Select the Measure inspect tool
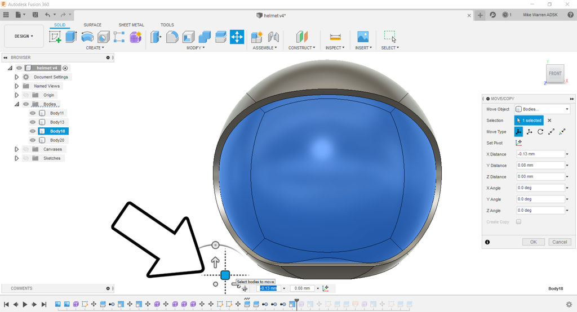Image resolution: width=577 pixels, height=312 pixels. pos(335,37)
